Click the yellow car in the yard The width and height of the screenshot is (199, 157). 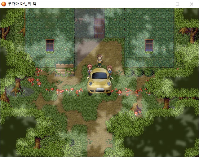tap(99, 82)
